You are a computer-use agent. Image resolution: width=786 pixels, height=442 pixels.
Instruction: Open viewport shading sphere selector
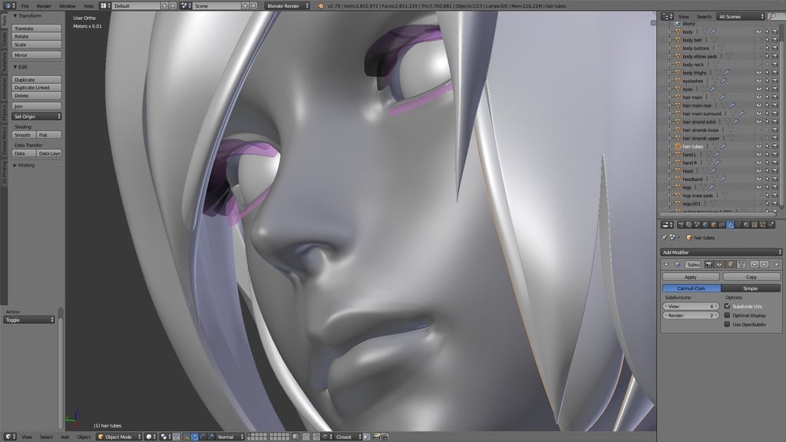[150, 437]
